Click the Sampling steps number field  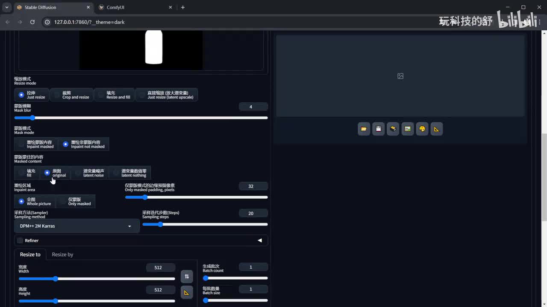(253, 213)
